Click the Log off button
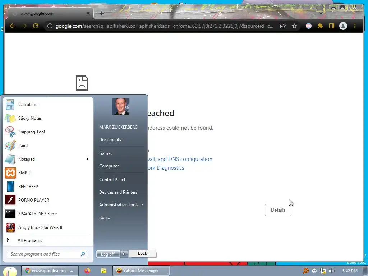This screenshot has width=368, height=276. pyautogui.click(x=108, y=254)
